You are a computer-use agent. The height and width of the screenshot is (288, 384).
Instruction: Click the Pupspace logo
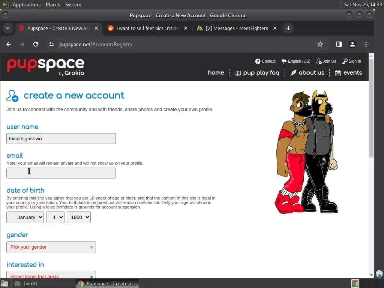[45, 67]
